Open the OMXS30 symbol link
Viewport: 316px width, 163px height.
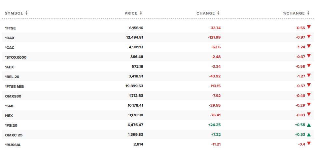[x=13, y=96]
